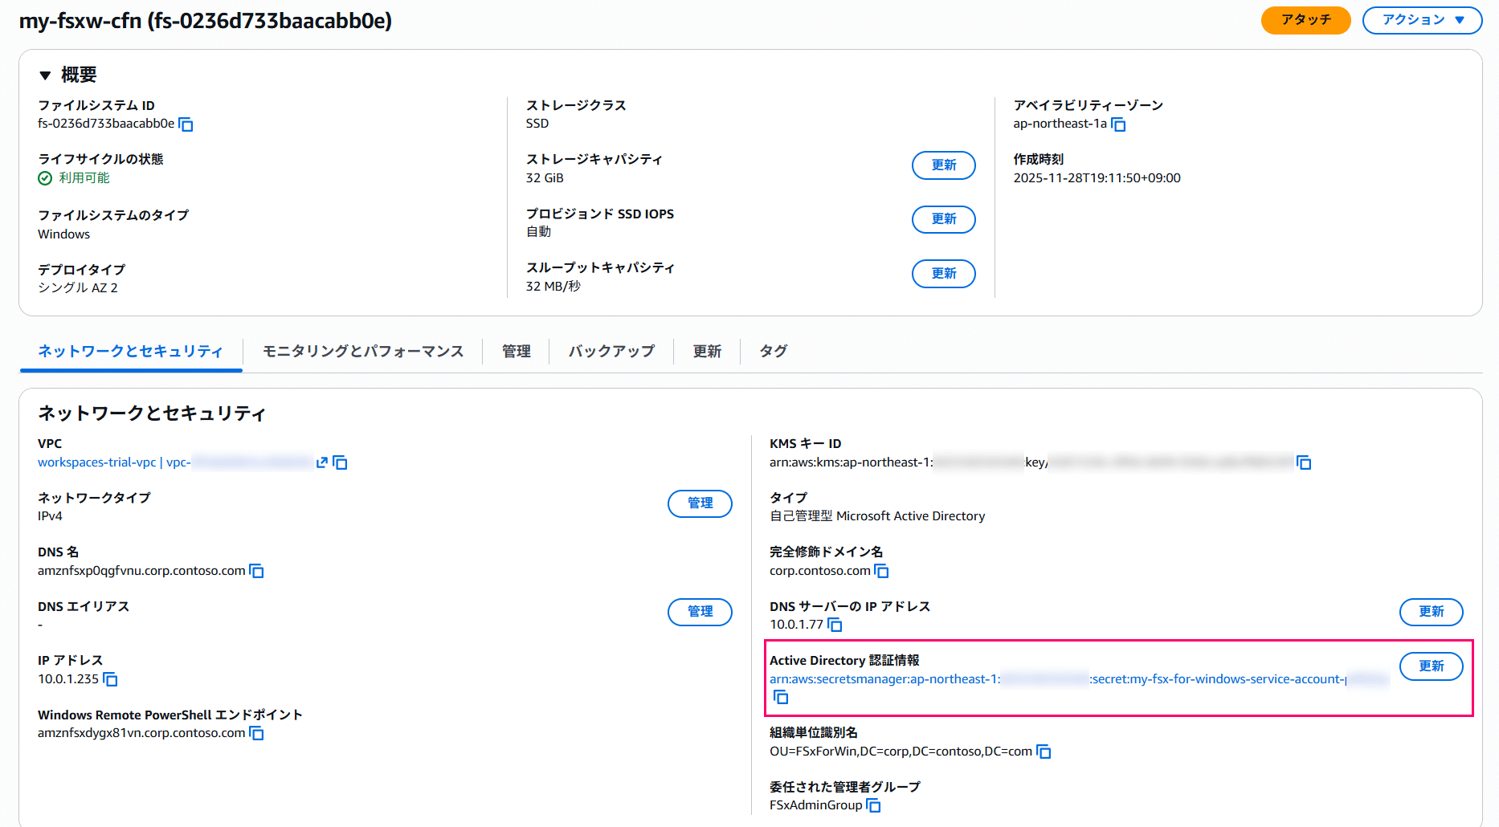Open the タグ tab
Screen dimensions: 1499x827
coord(772,351)
